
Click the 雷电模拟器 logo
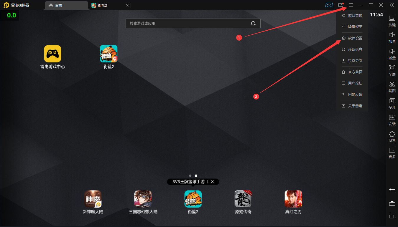(x=6, y=5)
